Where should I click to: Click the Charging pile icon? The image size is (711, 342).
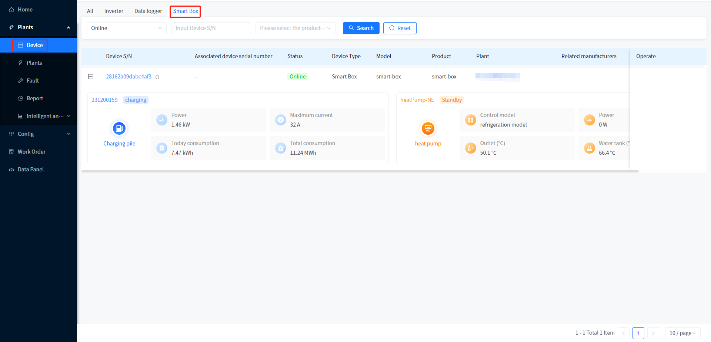point(119,128)
